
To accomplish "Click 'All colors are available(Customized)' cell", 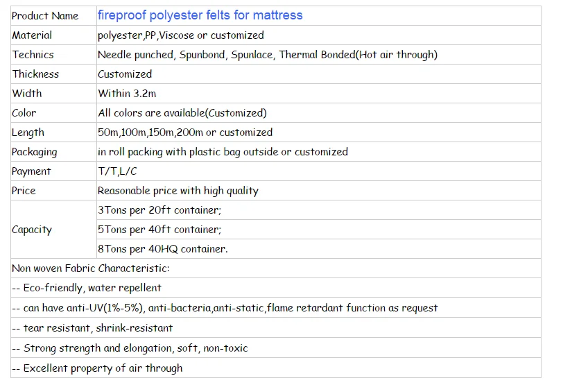I will (182, 113).
